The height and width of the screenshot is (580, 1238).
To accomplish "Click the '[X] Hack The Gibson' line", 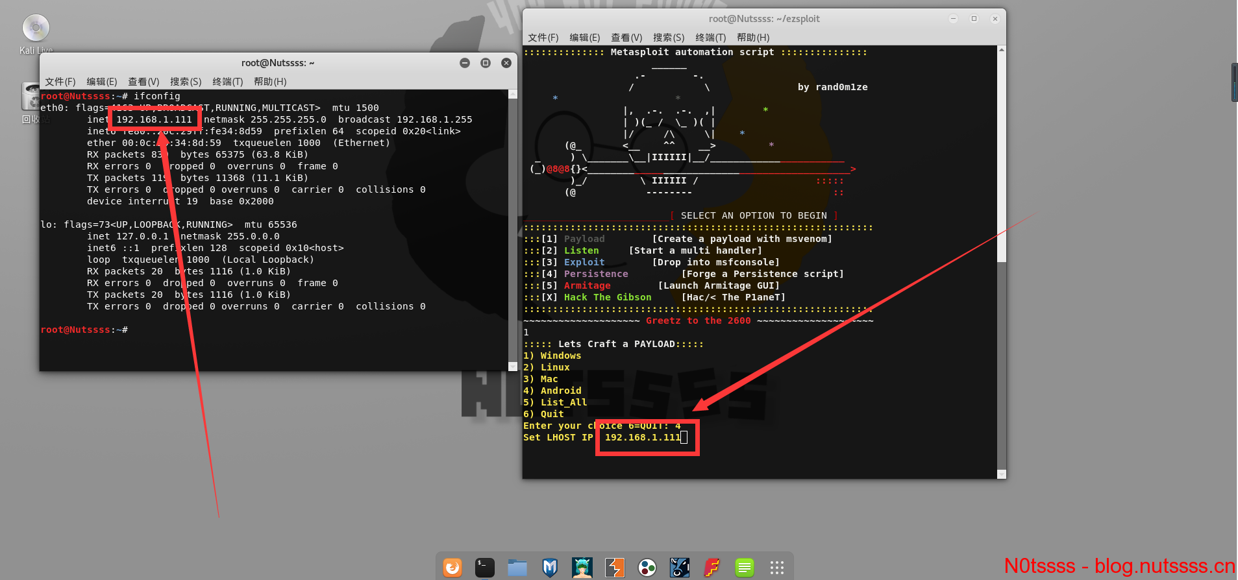I will [654, 297].
